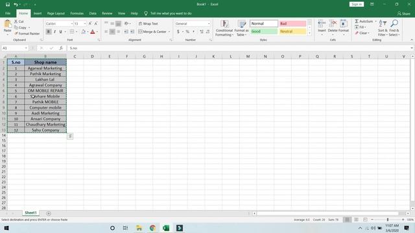This screenshot has height=233, width=415.
Task: Expand the Name Box dropdown
Action: coord(26,48)
